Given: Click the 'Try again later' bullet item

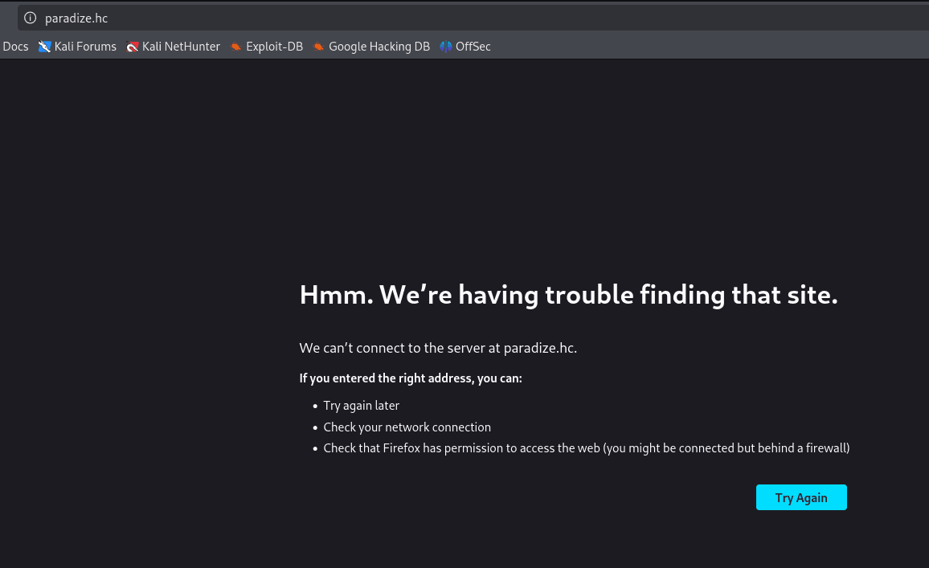Looking at the screenshot, I should pos(361,406).
